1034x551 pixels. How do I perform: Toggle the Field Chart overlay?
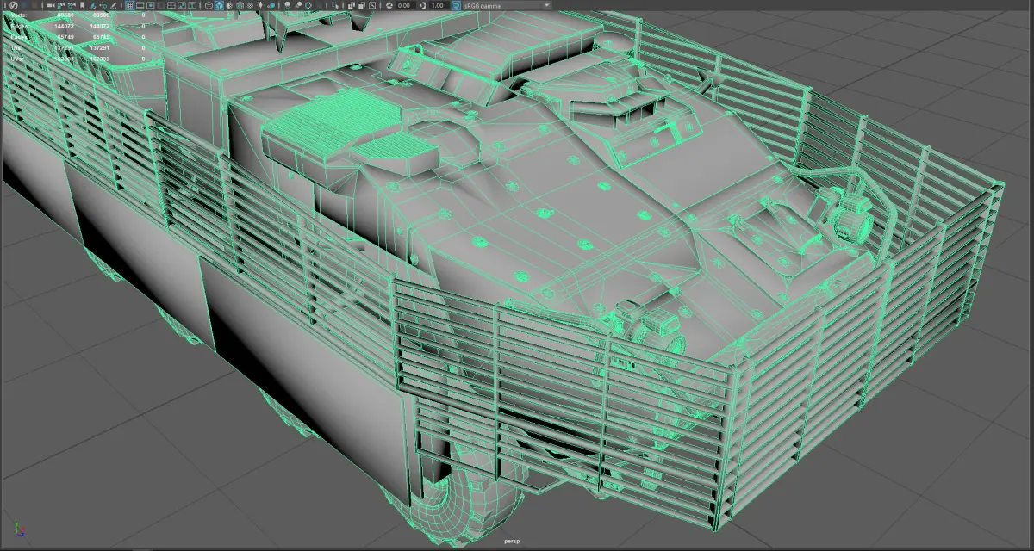[x=171, y=5]
